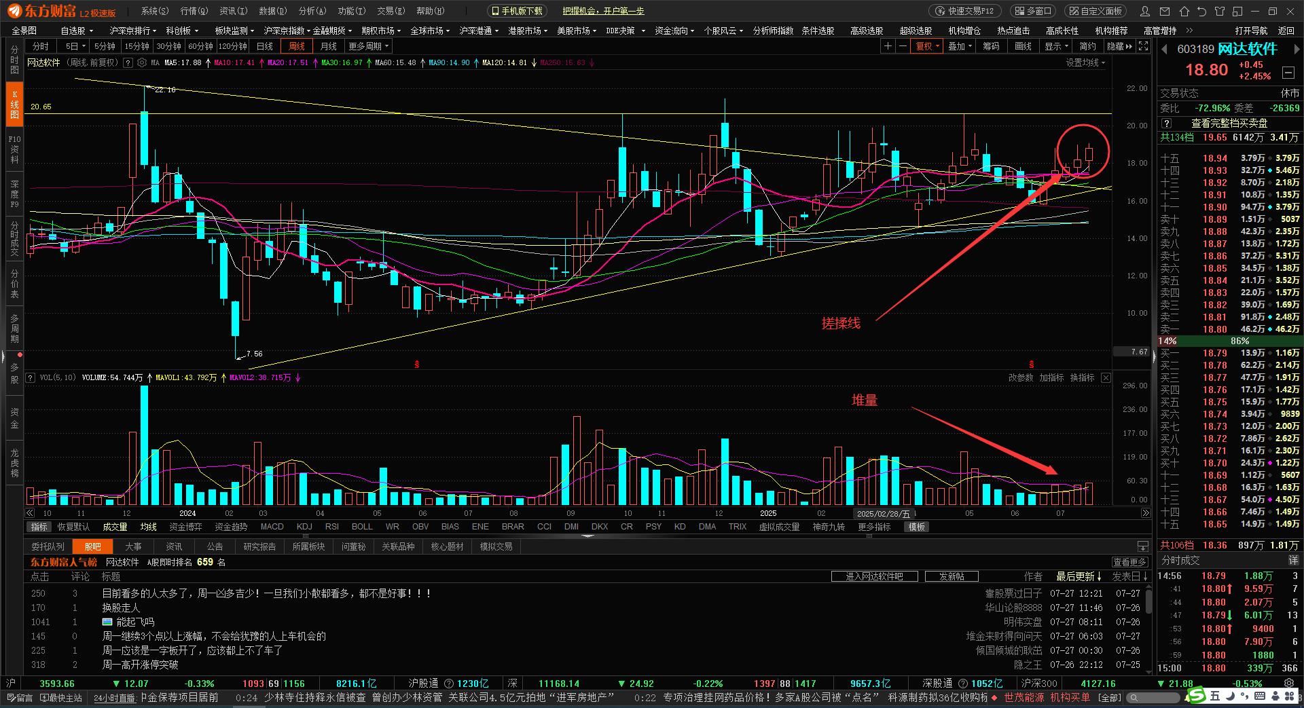Click the search magnifier in bottom status bar
The width and height of the screenshot is (1304, 708).
(1133, 697)
